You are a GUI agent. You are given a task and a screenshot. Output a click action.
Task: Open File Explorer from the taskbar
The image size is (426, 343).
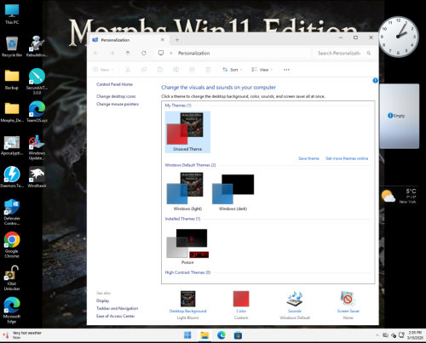pyautogui.click(x=204, y=335)
